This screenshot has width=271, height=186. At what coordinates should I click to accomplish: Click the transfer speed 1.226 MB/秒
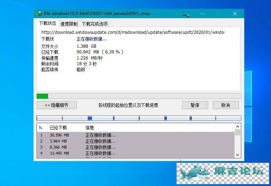coord(90,58)
